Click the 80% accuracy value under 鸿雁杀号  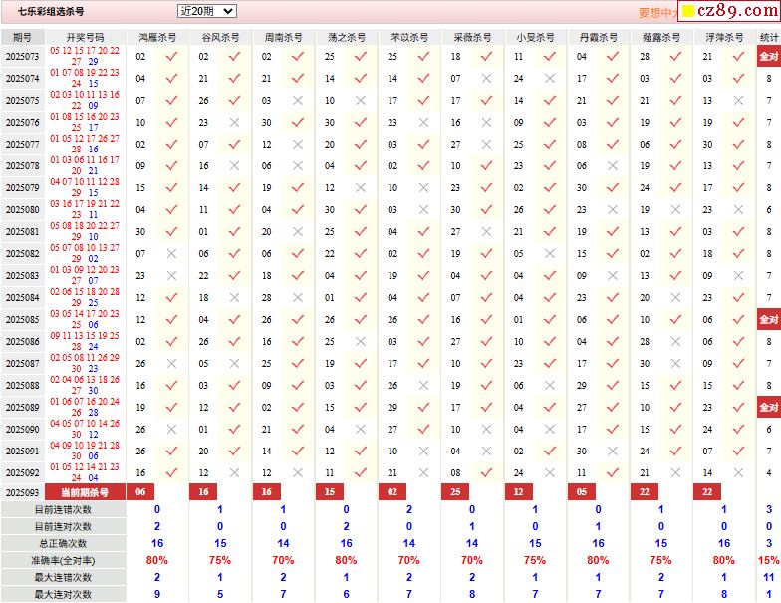click(x=157, y=560)
